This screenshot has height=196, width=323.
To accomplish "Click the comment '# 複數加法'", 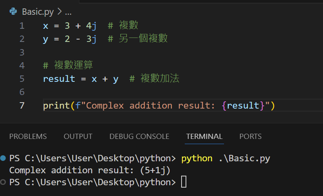I will click(154, 78).
